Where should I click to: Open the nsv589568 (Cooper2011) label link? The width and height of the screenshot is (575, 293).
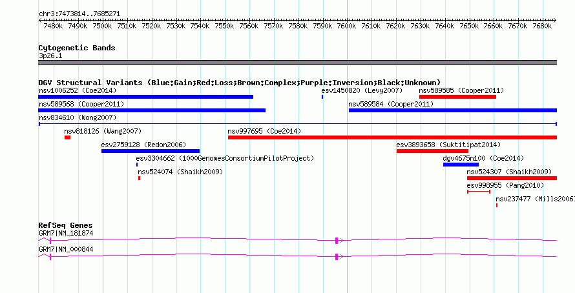click(81, 104)
